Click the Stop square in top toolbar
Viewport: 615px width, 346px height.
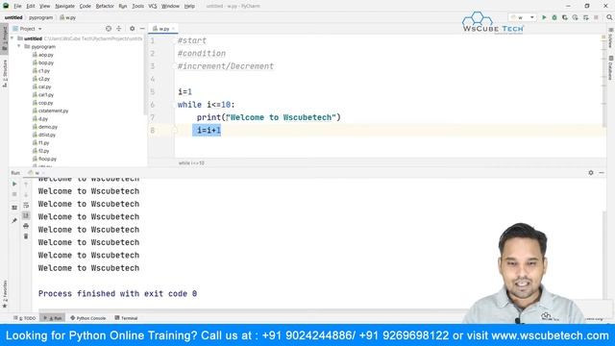point(596,17)
